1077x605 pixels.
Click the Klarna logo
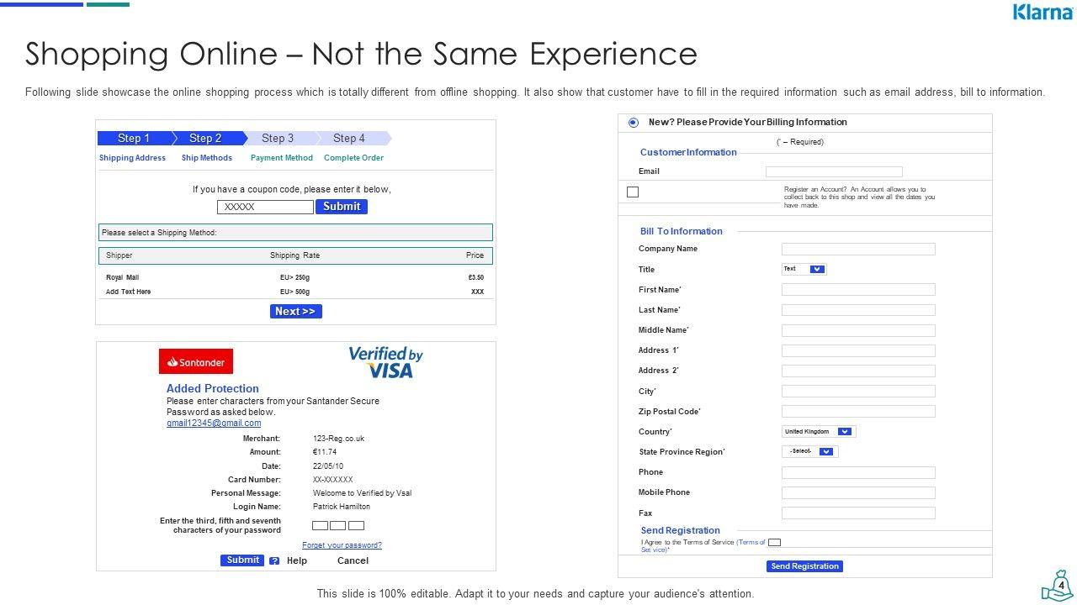point(1043,12)
